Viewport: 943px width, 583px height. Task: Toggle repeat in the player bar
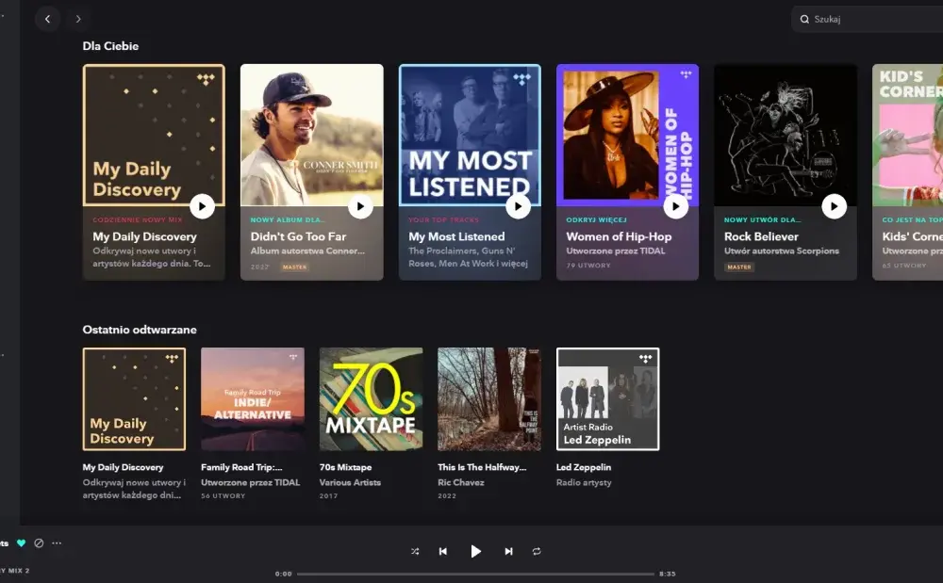tap(537, 551)
